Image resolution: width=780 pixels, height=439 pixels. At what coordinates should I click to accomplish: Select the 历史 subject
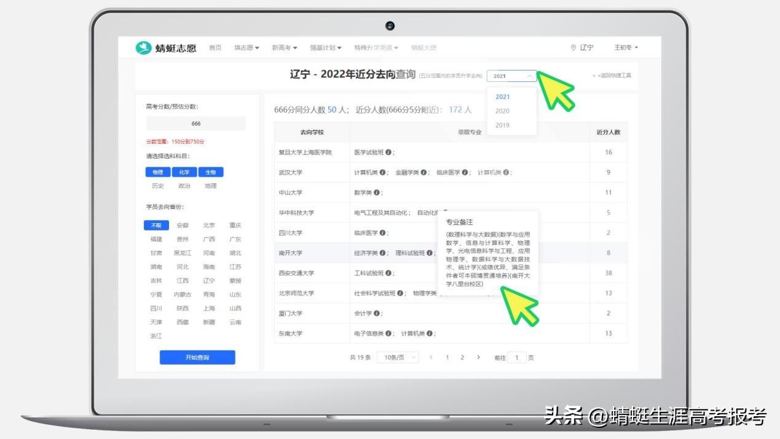pyautogui.click(x=157, y=186)
